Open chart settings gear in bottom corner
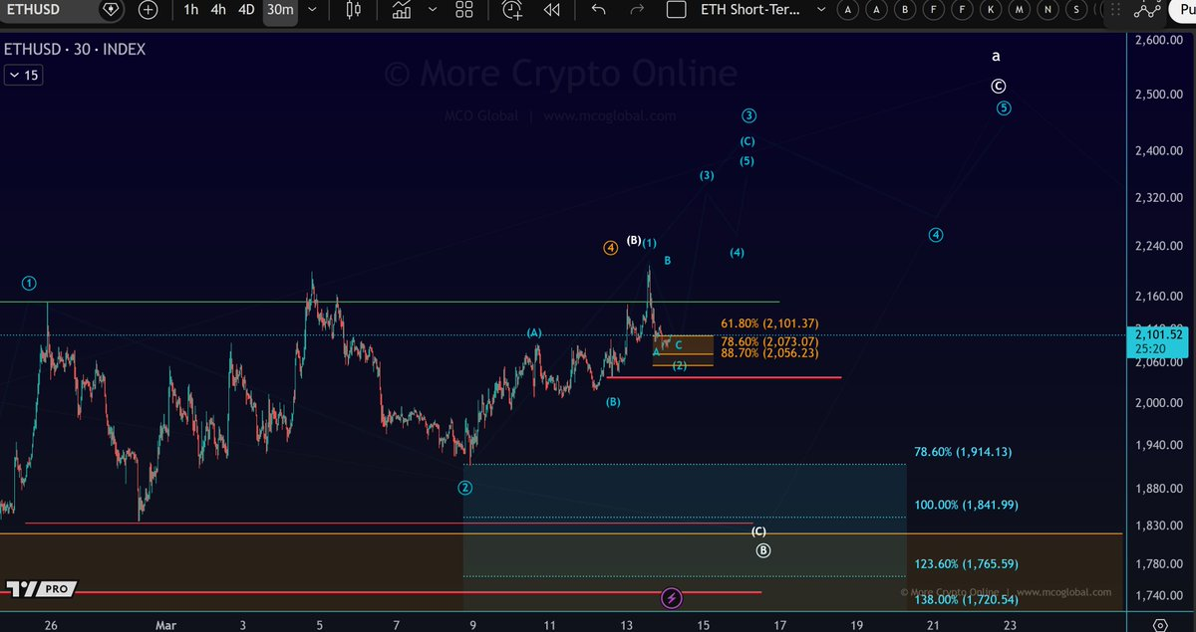This screenshot has height=632, width=1196. coord(1160,624)
